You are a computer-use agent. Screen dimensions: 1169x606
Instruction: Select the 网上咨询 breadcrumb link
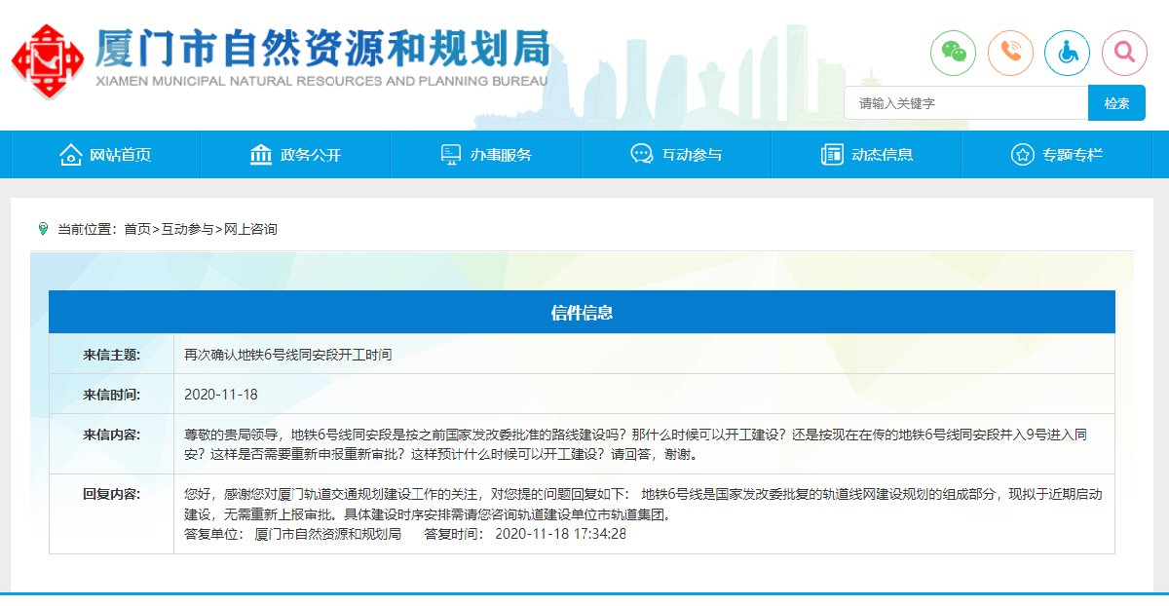[x=250, y=229]
